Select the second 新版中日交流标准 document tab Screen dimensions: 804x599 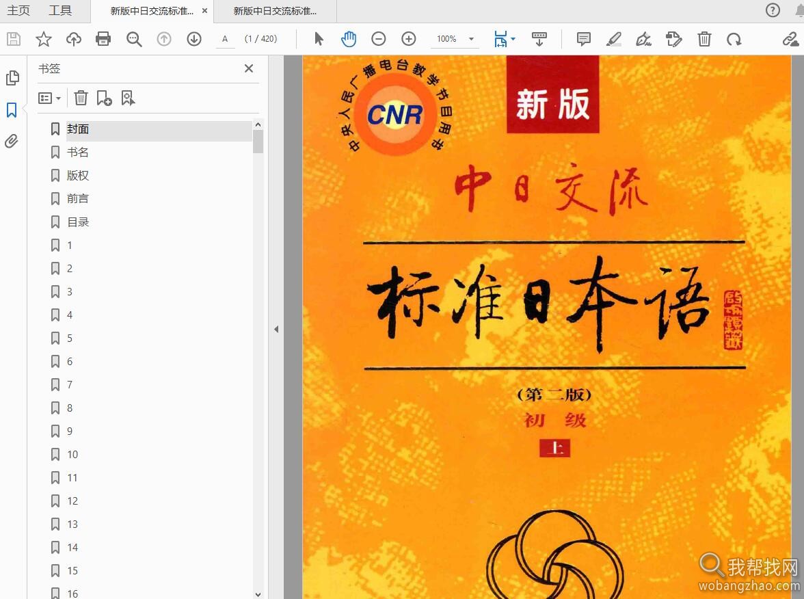point(275,11)
